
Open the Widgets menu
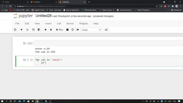tap(83, 23)
